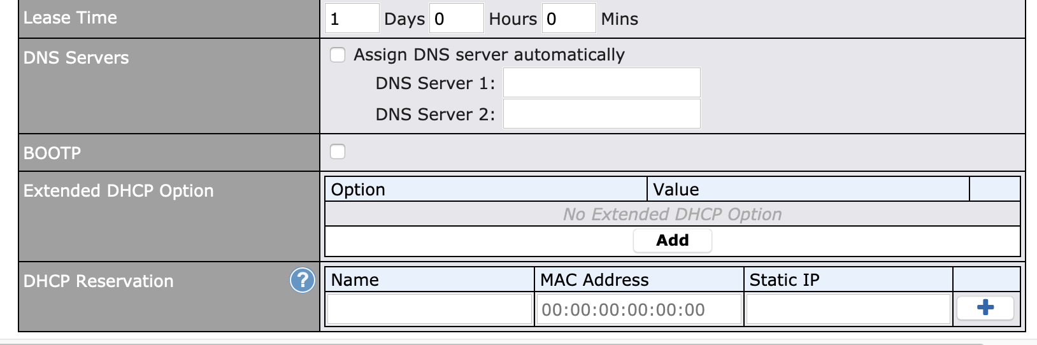Viewport: 1037px width, 345px height.
Task: Enable Assign DNS server automatically checkbox
Action: point(338,55)
